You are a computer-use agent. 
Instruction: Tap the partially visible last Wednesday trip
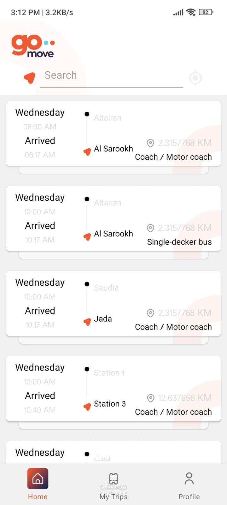tap(113, 453)
